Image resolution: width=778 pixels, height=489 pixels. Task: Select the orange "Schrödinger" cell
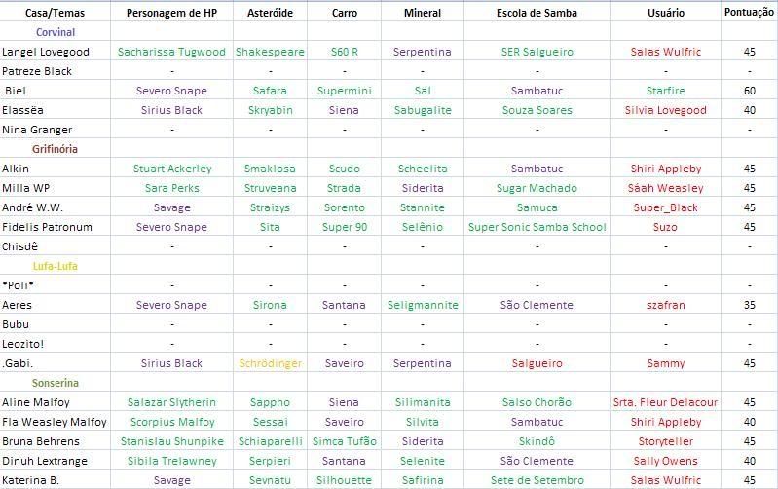[270, 363]
